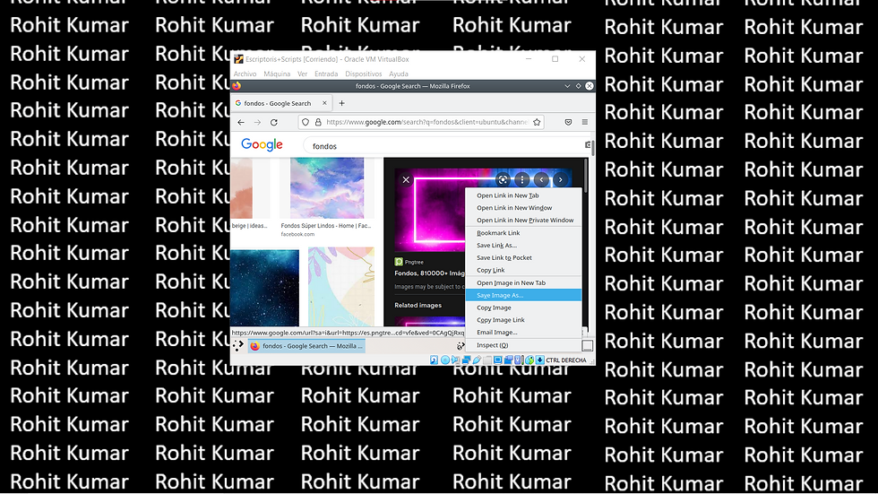This screenshot has height=494, width=878.
Task: Open the Archivo menu in VirtualBox
Action: click(x=245, y=74)
